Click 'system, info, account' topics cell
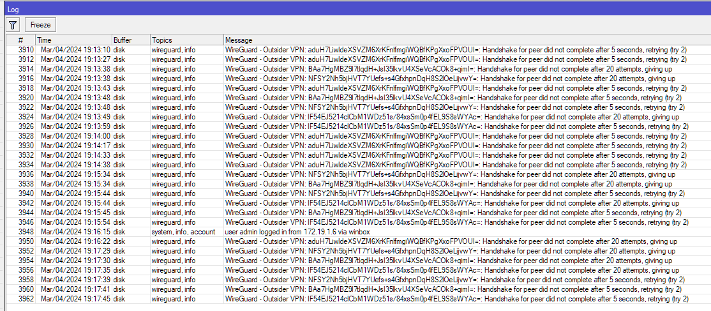This screenshot has width=711, height=311. [x=183, y=232]
